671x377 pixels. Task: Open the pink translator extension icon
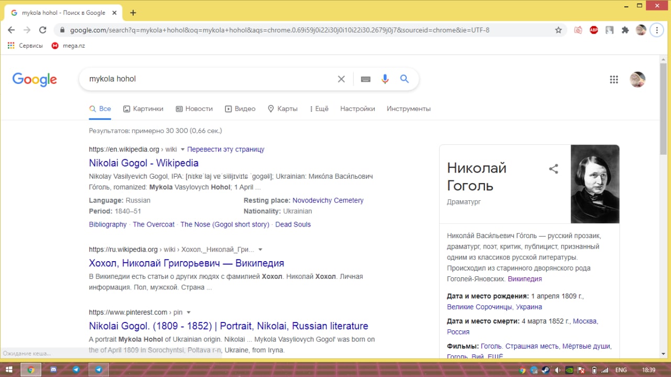578,30
